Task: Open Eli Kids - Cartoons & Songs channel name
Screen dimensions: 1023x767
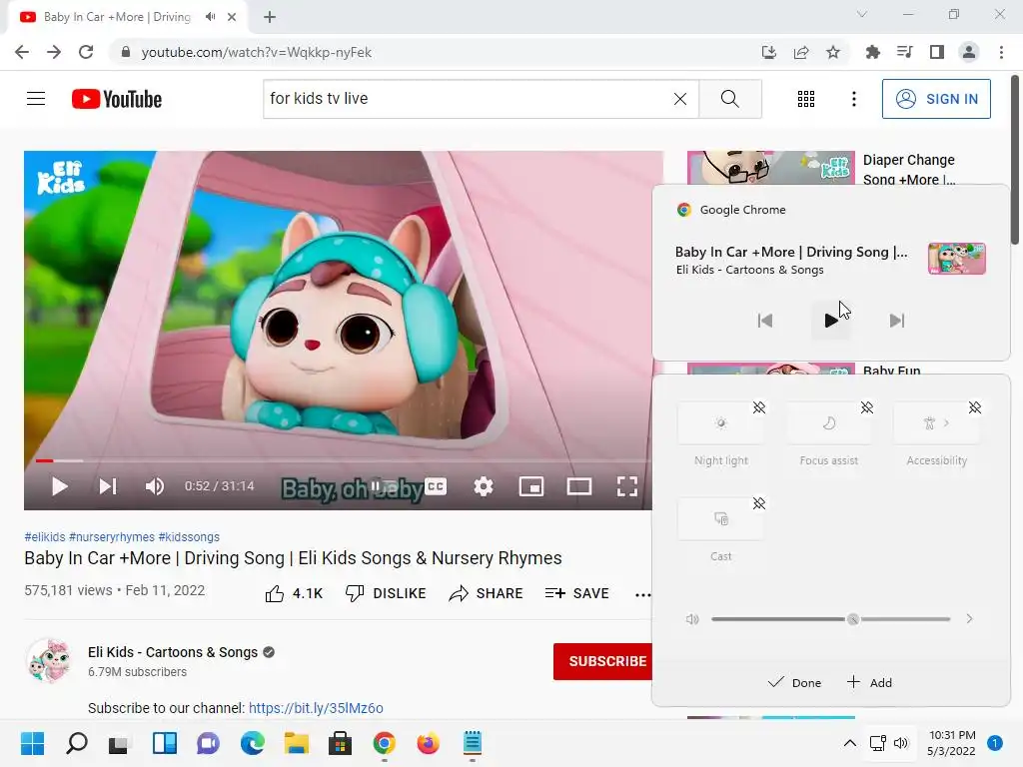Action: (x=173, y=652)
